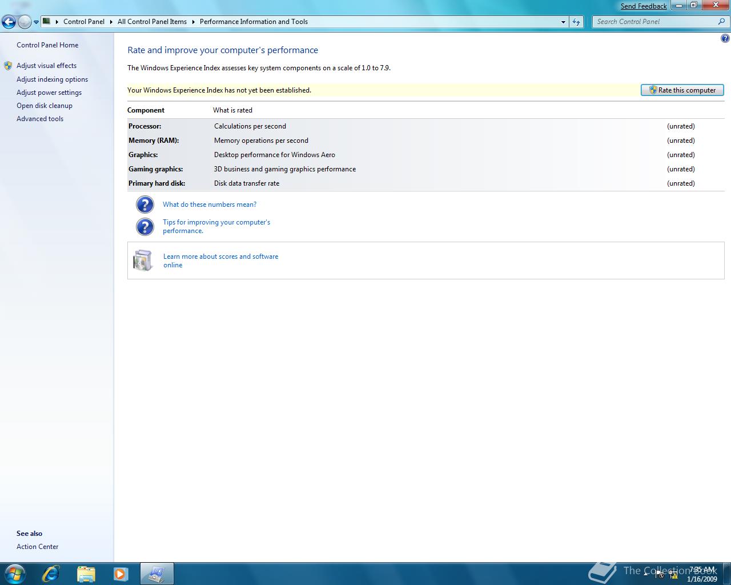
Task: Select Performance Information and Tools breadcrumb
Action: (x=254, y=22)
